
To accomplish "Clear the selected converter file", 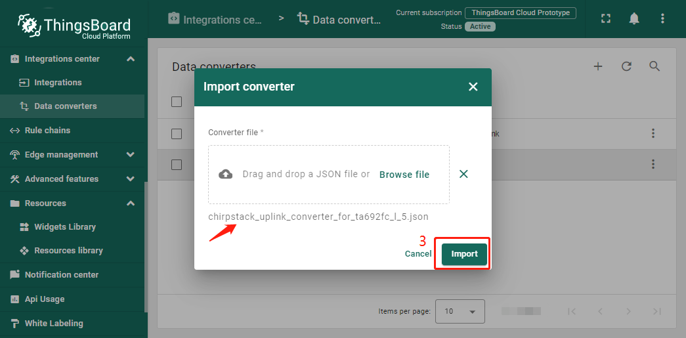I will tap(463, 174).
